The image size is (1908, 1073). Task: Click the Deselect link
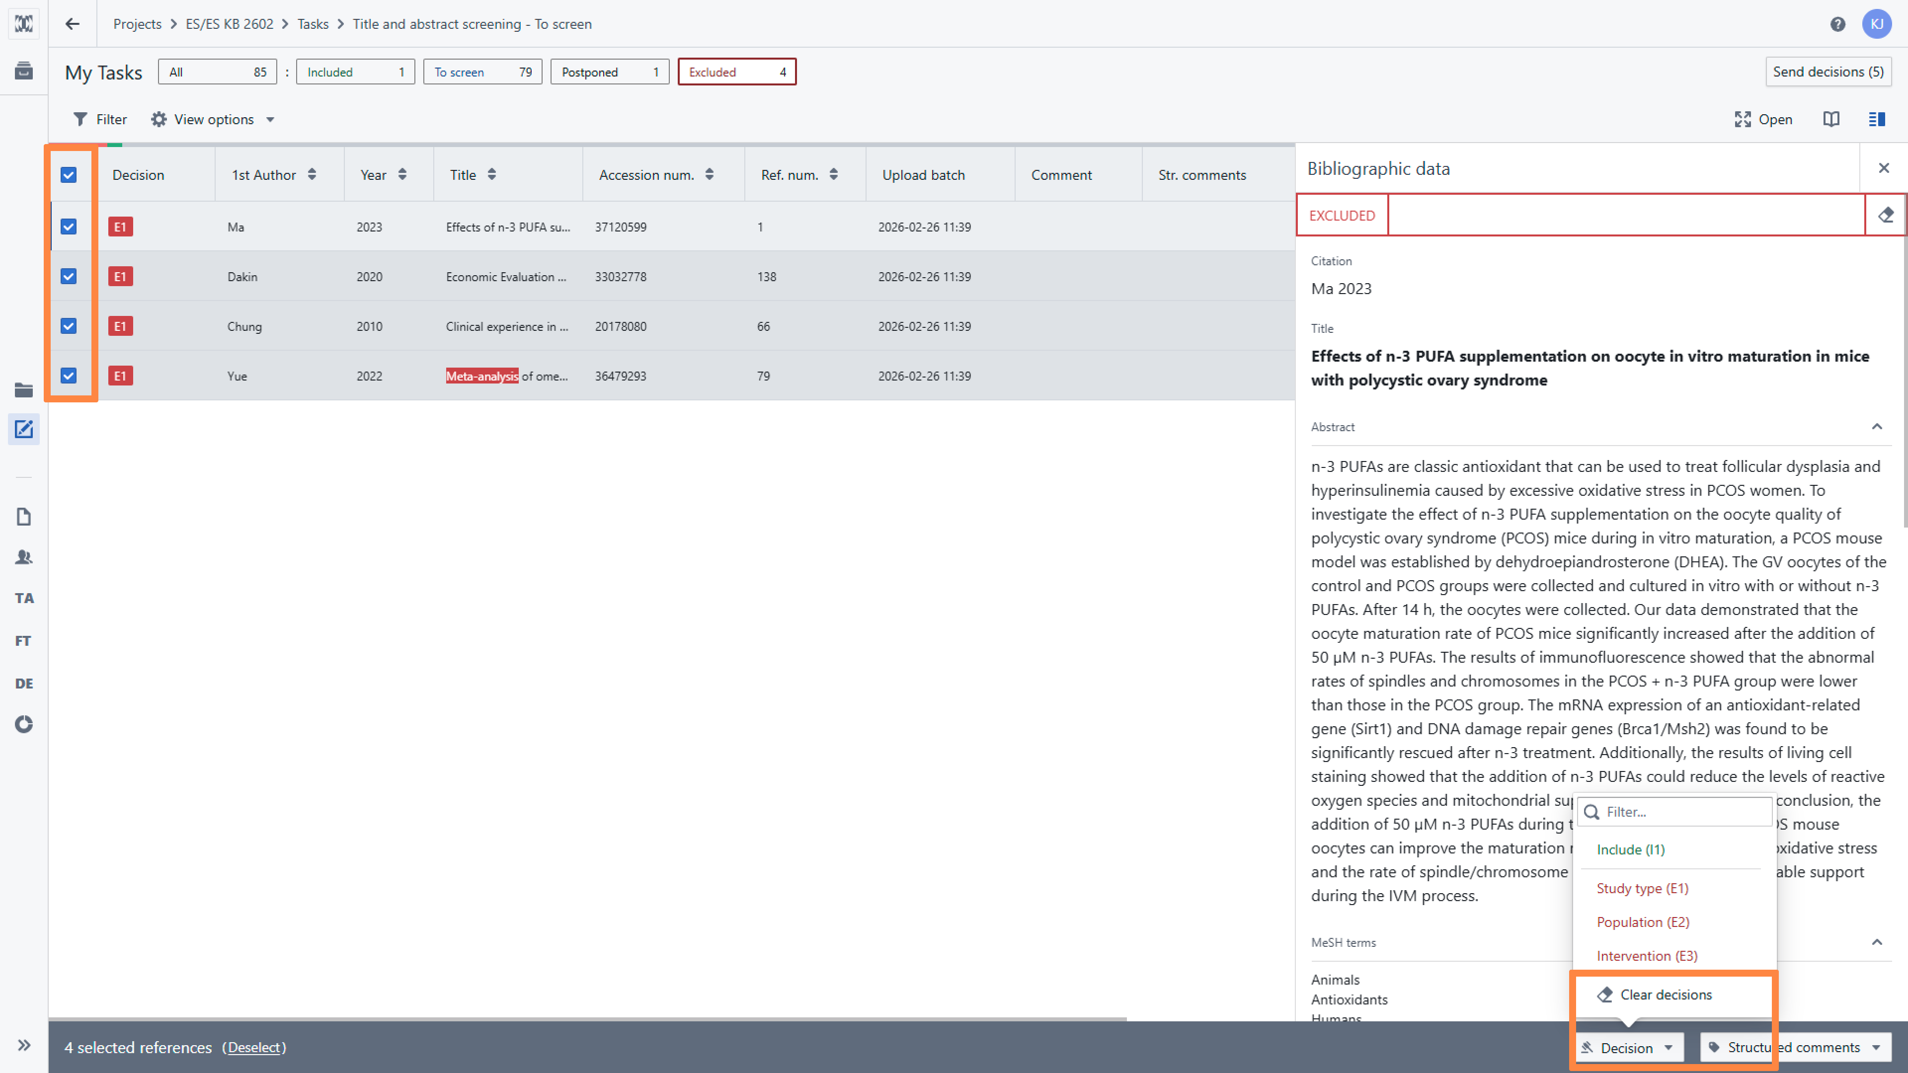point(254,1047)
